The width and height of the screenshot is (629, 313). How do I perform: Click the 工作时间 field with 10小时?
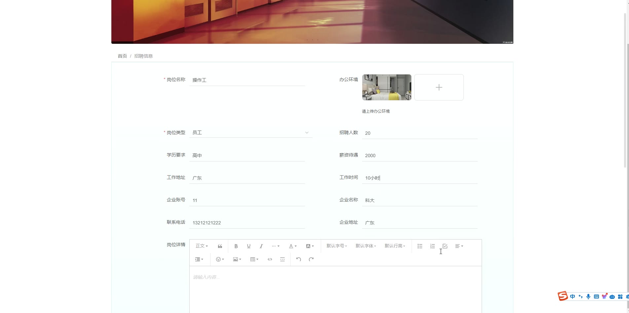tap(420, 178)
